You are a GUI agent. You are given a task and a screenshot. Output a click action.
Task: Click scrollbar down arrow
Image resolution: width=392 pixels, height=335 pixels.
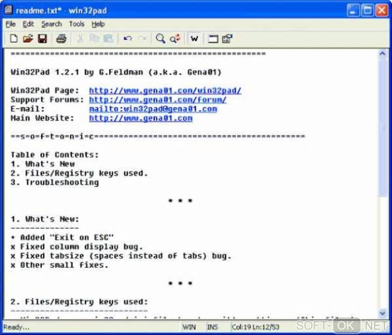[382, 313]
